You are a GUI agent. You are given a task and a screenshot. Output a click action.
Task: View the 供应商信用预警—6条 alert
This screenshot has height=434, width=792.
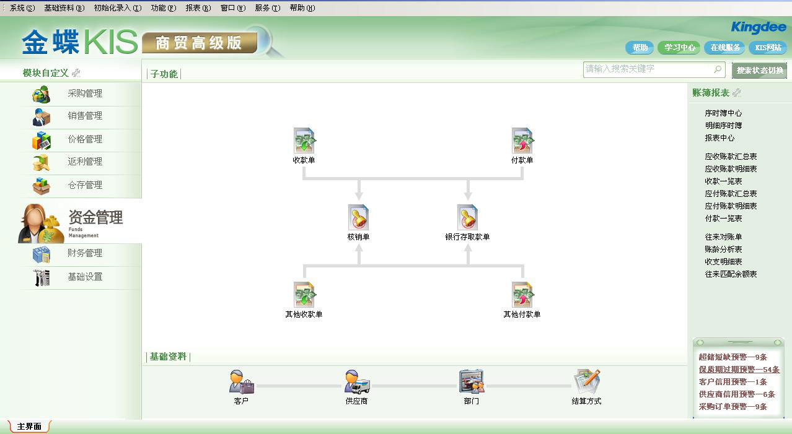(x=737, y=394)
